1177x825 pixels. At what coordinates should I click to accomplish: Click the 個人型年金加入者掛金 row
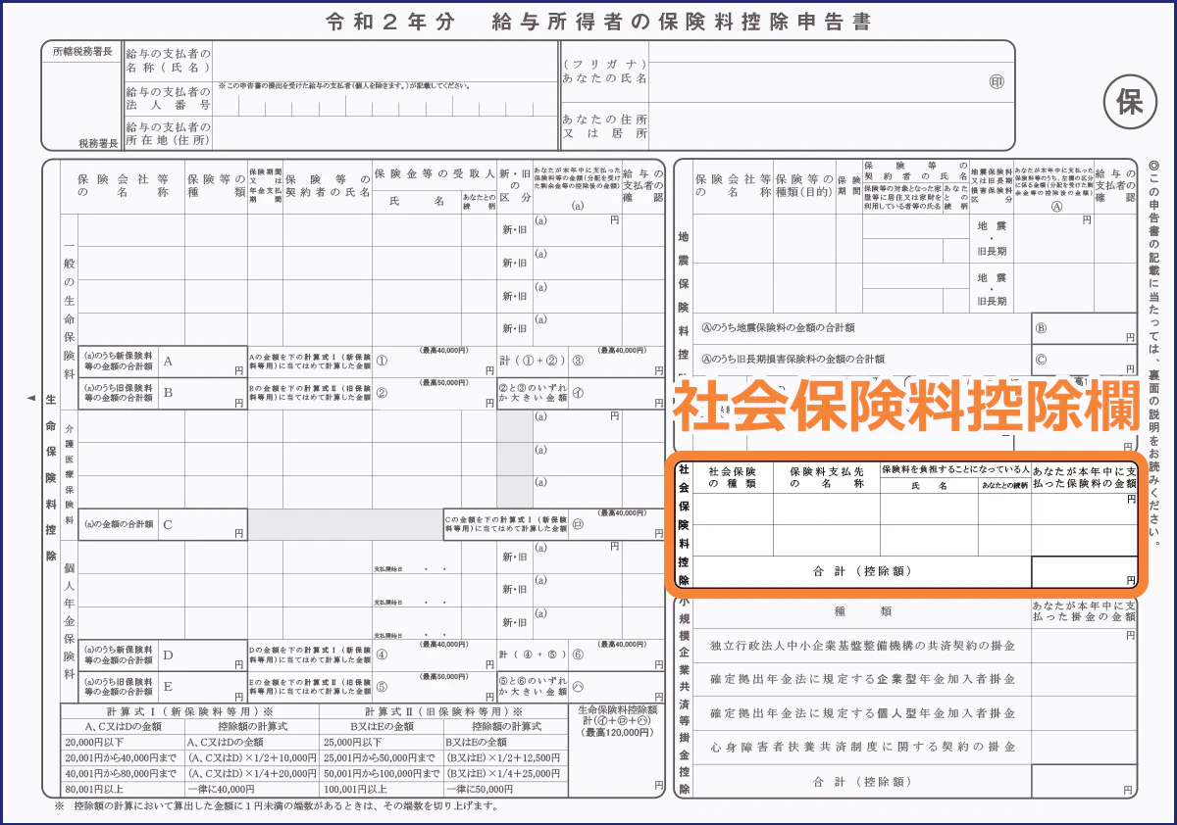[x=916, y=713]
